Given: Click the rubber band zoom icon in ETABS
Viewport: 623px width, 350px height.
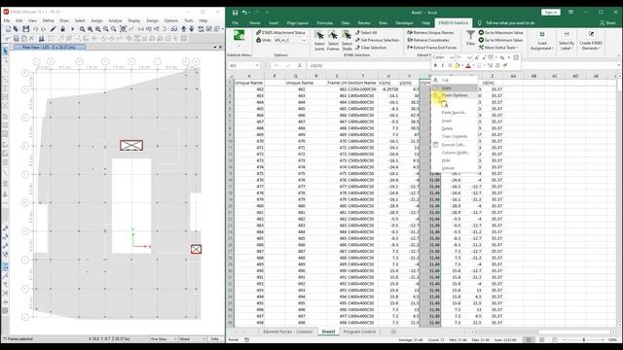Looking at the screenshot, I should (x=82, y=29).
